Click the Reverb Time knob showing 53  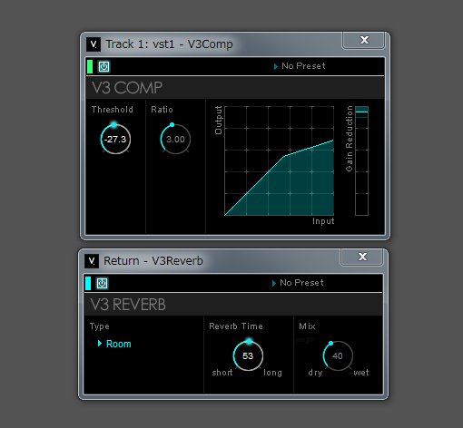tap(248, 355)
